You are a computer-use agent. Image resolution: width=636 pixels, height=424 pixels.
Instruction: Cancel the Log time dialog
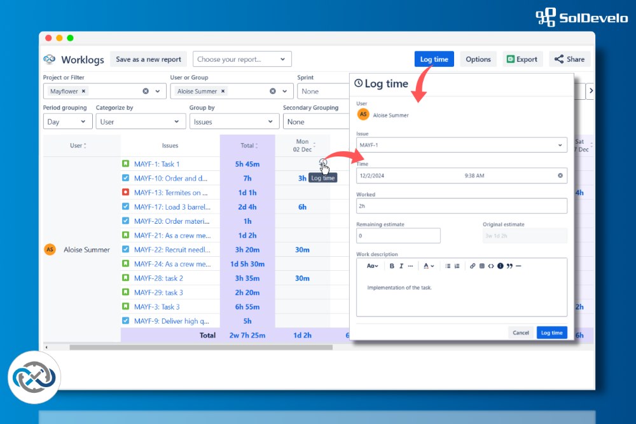[x=520, y=332]
